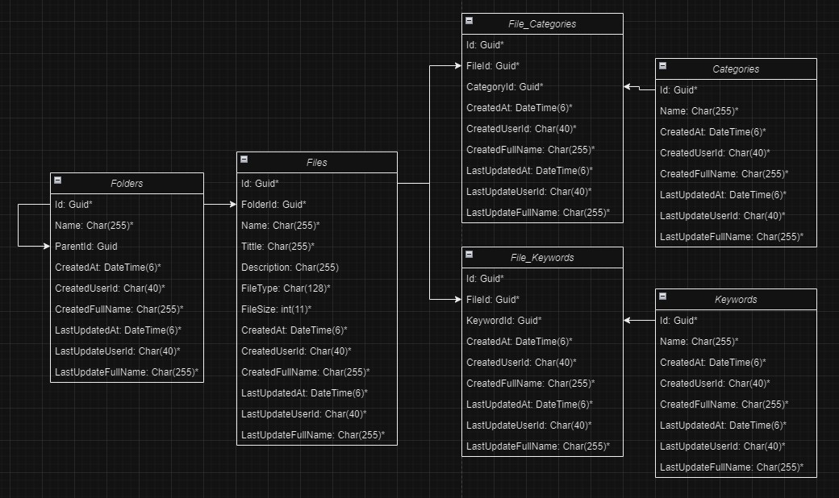Screen dimensions: 839x498
Task: Collapse the File_Keywords table
Action: (x=470, y=255)
